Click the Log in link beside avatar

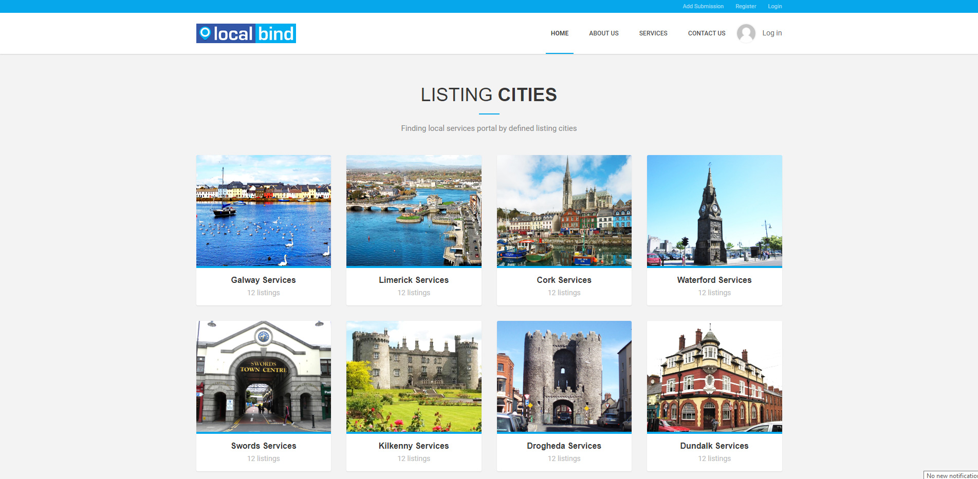click(x=771, y=33)
